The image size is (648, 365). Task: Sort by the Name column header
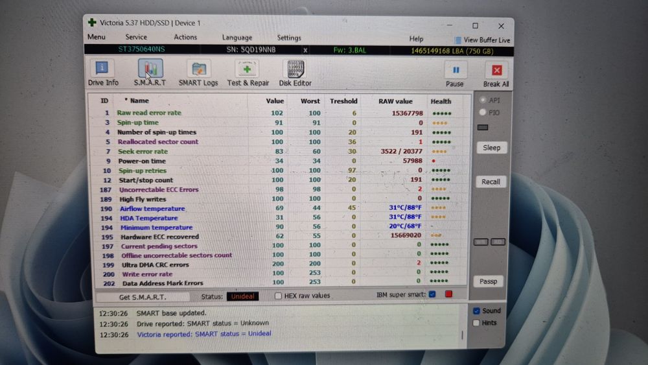(x=139, y=100)
